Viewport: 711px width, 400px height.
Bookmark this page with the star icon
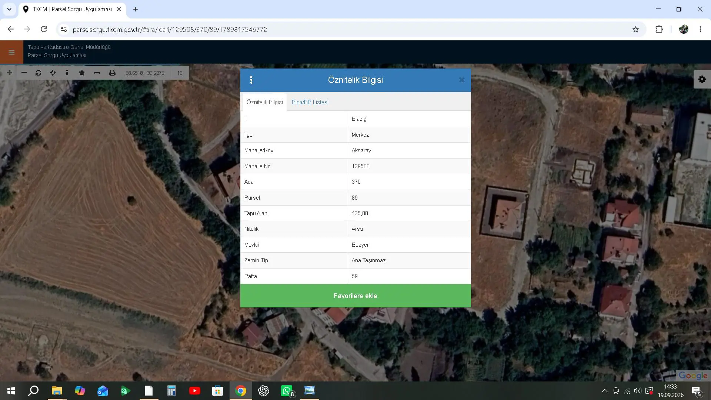click(635, 30)
